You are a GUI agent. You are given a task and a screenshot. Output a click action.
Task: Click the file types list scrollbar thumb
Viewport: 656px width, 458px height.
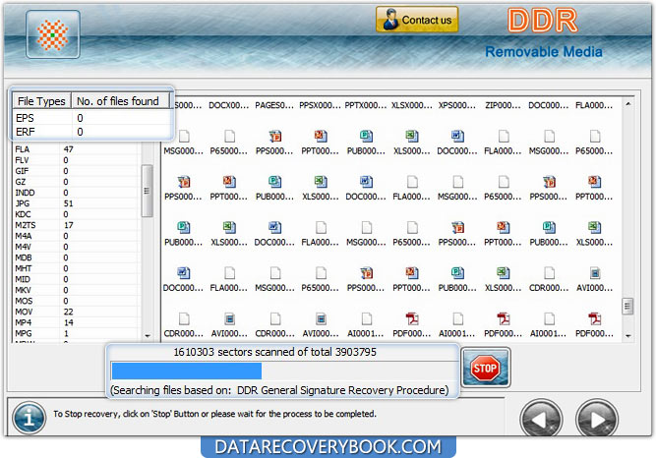point(147,191)
